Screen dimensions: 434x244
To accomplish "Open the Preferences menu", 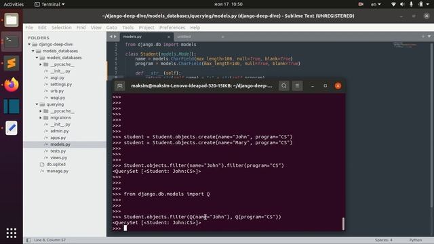I will coord(172,27).
